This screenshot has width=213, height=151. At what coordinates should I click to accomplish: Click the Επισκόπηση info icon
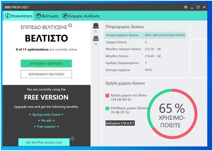[8, 16]
